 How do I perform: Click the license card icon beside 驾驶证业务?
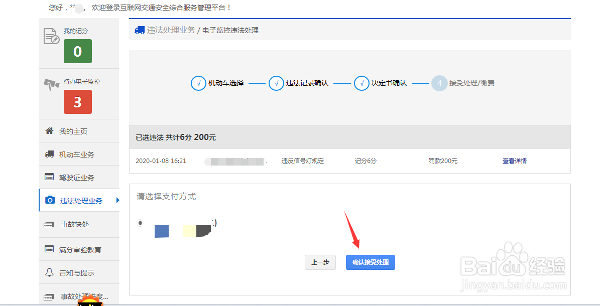point(50,177)
